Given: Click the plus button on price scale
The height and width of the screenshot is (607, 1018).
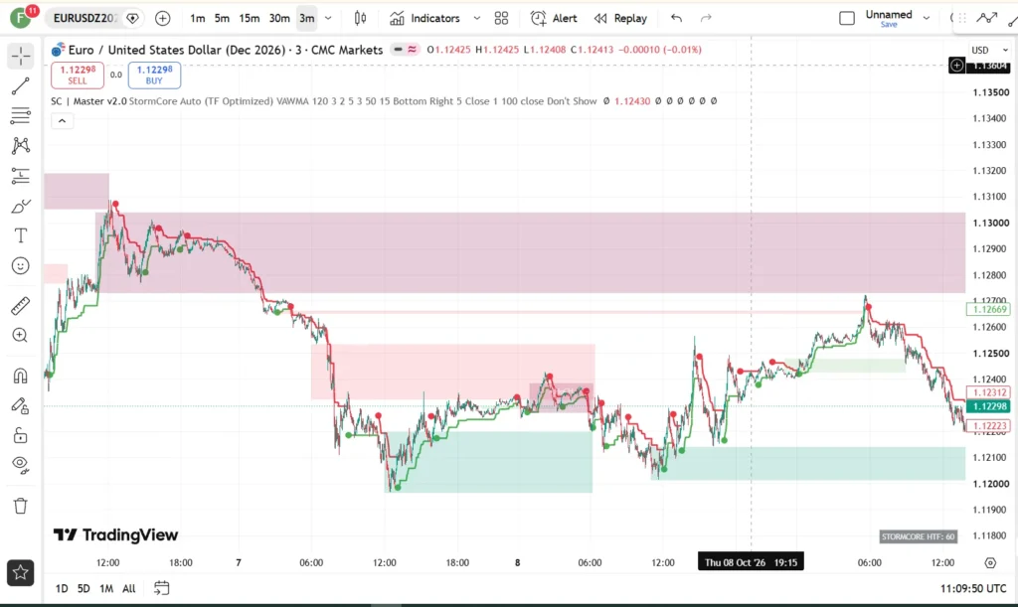Looking at the screenshot, I should click(x=957, y=65).
